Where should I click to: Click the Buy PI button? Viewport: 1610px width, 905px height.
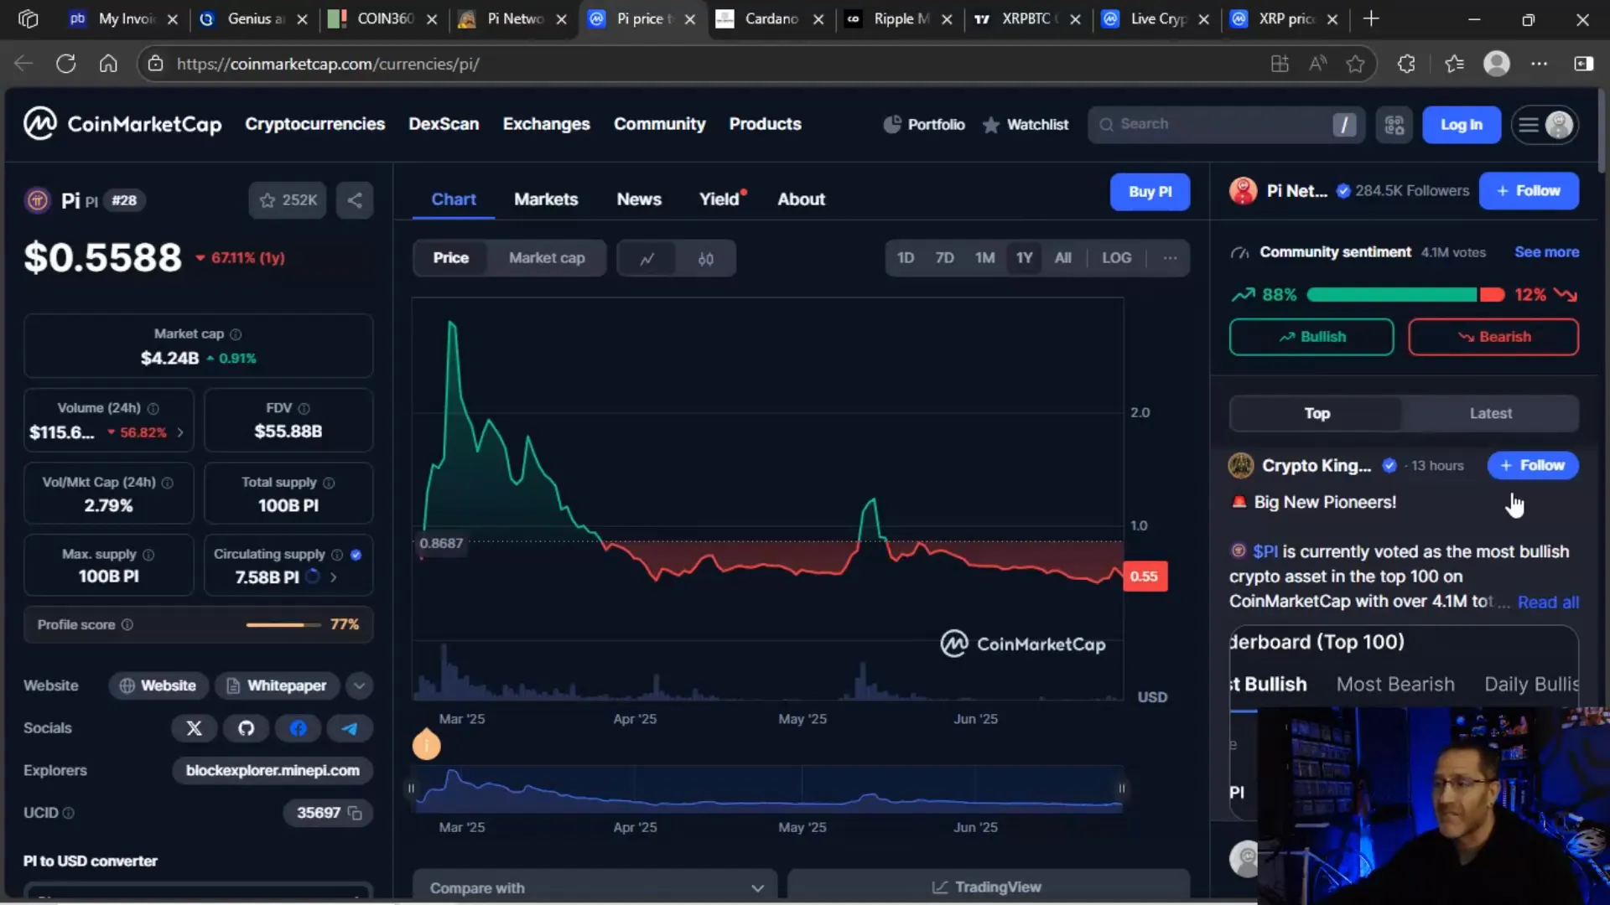tap(1150, 192)
